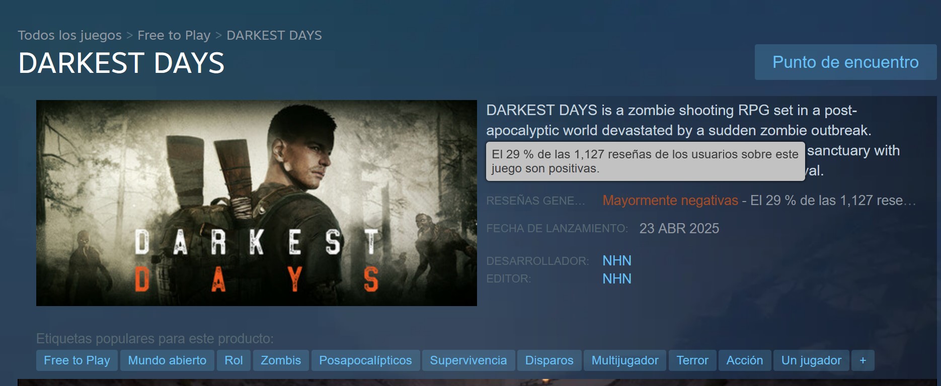Select the Multijugador tag

pyautogui.click(x=625, y=360)
